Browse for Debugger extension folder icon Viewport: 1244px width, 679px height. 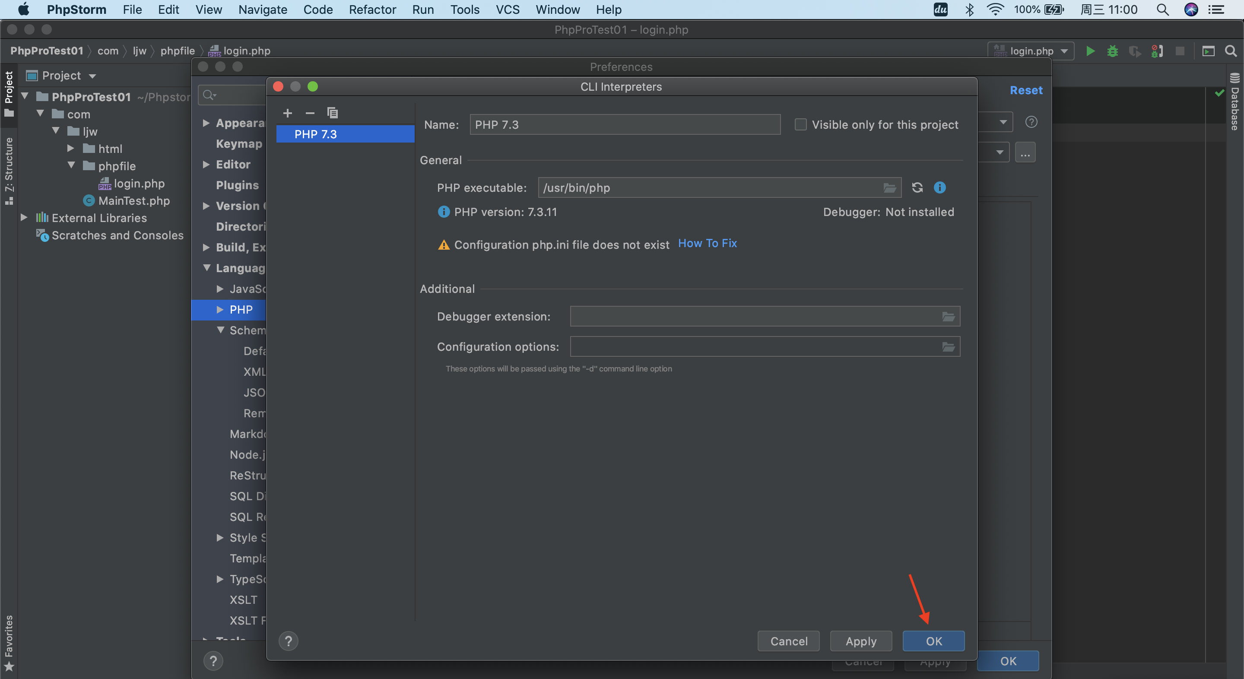948,316
